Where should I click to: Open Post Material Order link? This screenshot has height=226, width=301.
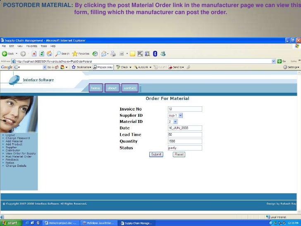19,156
